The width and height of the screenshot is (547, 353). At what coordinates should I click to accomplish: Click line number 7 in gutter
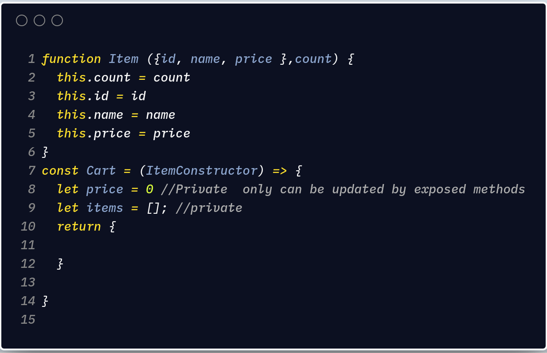pos(31,171)
